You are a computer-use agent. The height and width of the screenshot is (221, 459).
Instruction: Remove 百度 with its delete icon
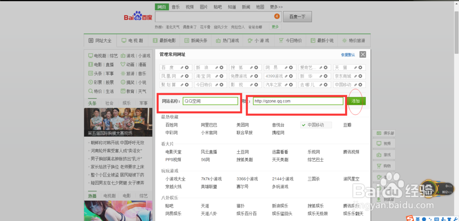186,68
